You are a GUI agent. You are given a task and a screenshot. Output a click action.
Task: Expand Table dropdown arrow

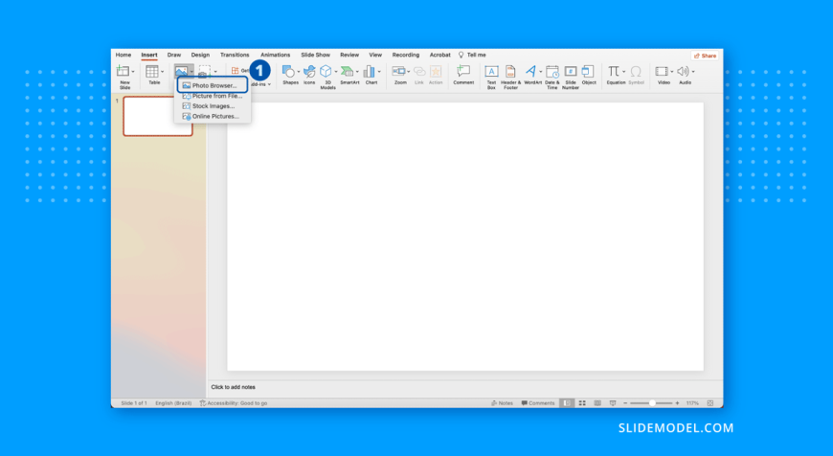(x=162, y=72)
